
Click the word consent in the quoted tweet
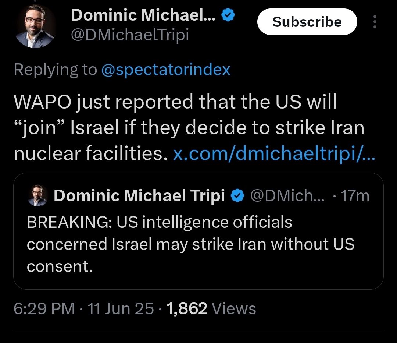[60, 266]
